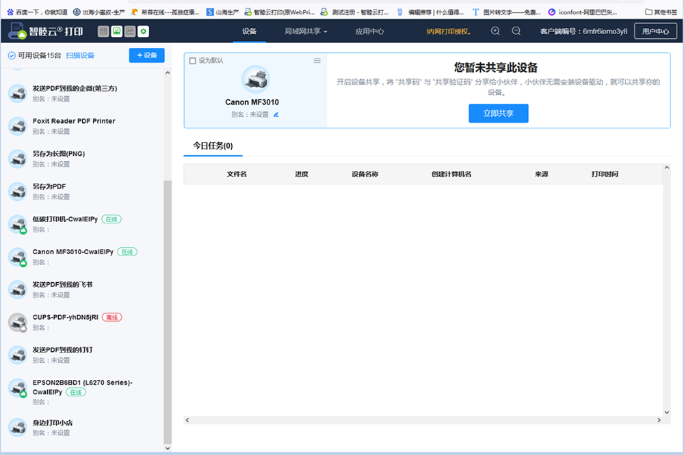Click the 扫描设备 link
Screen dimensions: 684x455
[80, 55]
